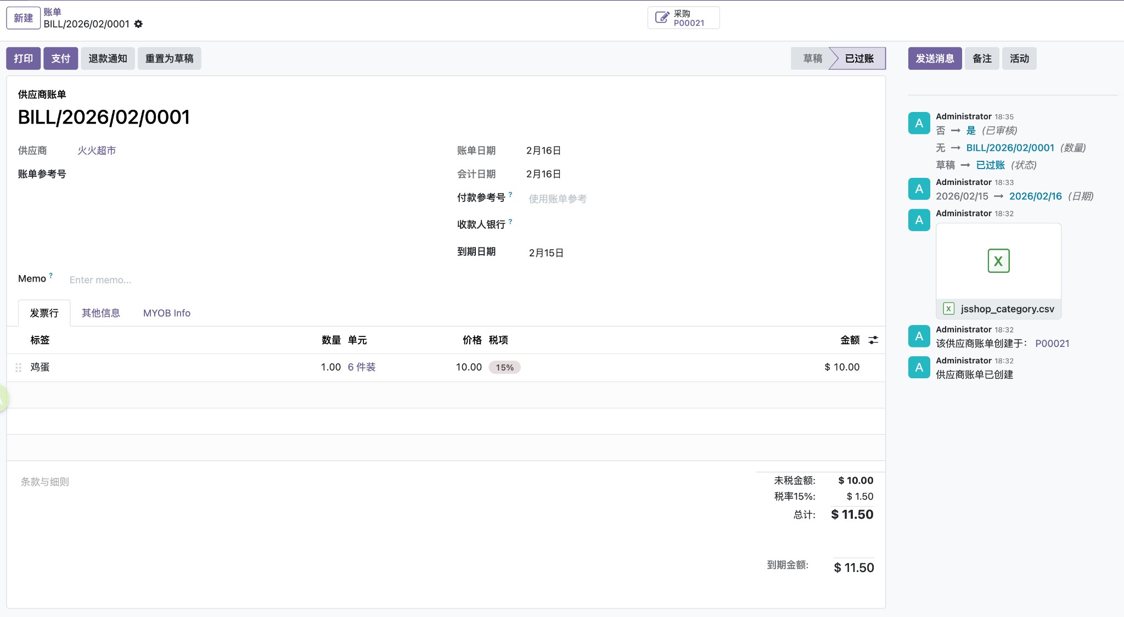Click the Memo help question mark
Screen dimensions: 1124x617
click(51, 276)
